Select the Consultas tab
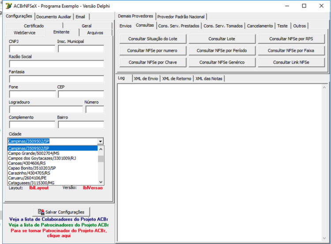 coord(145,25)
